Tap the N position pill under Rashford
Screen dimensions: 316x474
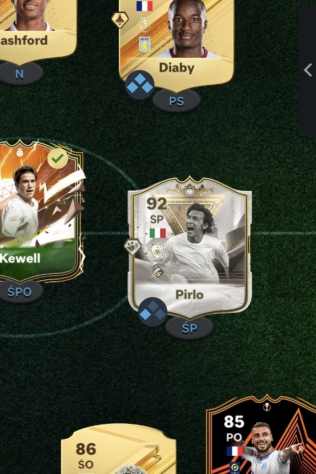point(19,74)
